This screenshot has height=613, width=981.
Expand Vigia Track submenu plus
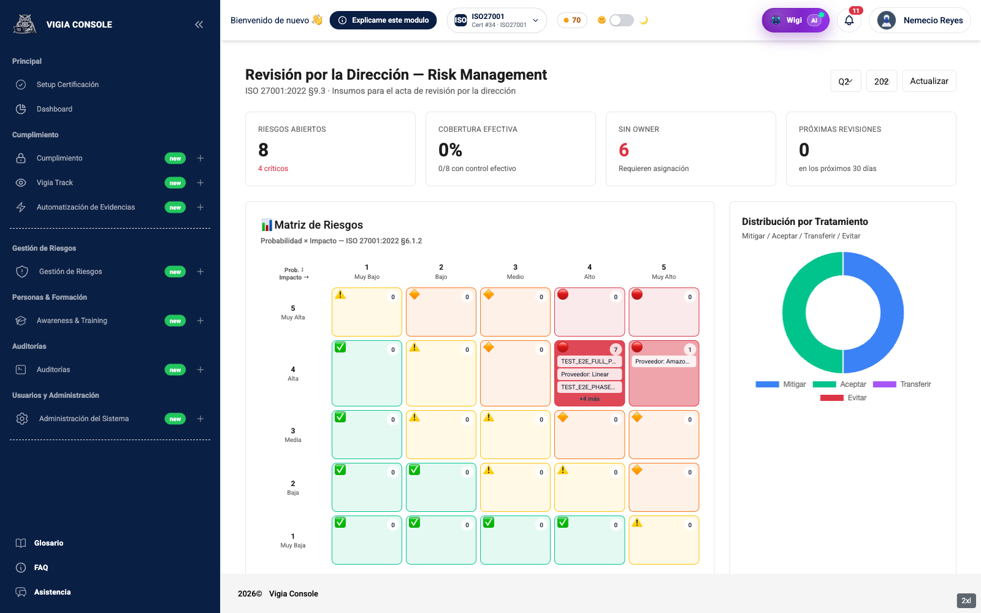pyautogui.click(x=200, y=183)
